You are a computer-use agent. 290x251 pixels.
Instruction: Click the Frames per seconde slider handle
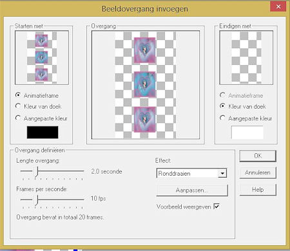37,201
